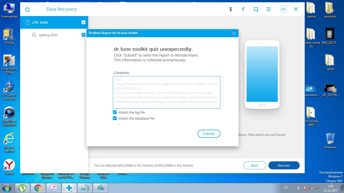Screen dimensions: 344x193
Task: Click into the Contents text box
Action: tap(166, 92)
